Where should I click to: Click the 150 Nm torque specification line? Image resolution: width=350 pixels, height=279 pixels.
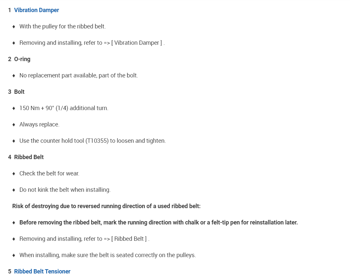(64, 108)
